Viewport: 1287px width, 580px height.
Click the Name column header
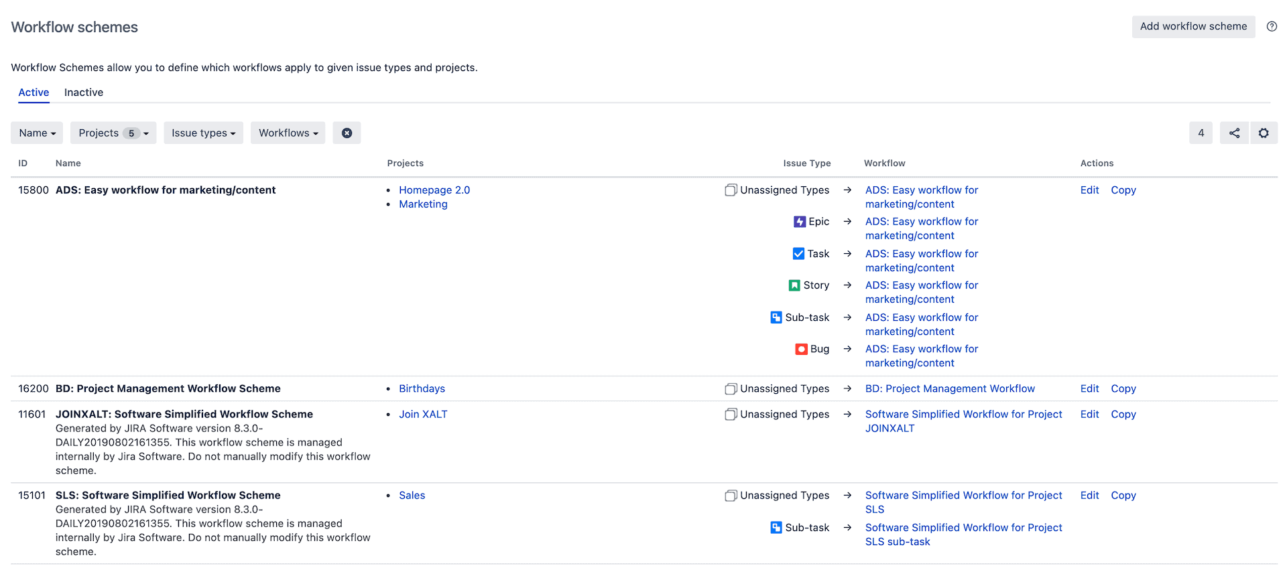point(68,163)
